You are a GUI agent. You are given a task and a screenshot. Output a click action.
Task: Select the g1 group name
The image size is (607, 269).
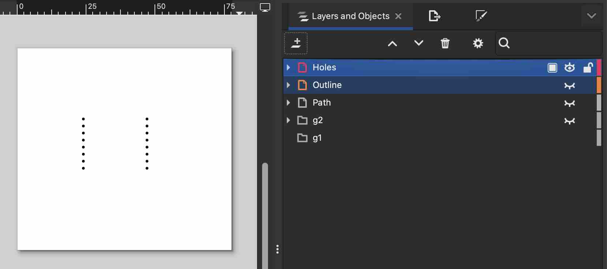click(317, 138)
